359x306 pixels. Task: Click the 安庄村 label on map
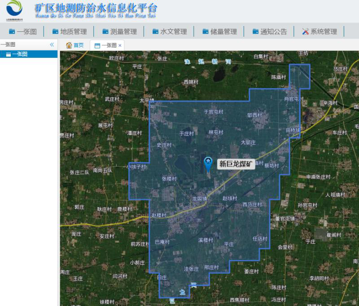tap(107, 236)
